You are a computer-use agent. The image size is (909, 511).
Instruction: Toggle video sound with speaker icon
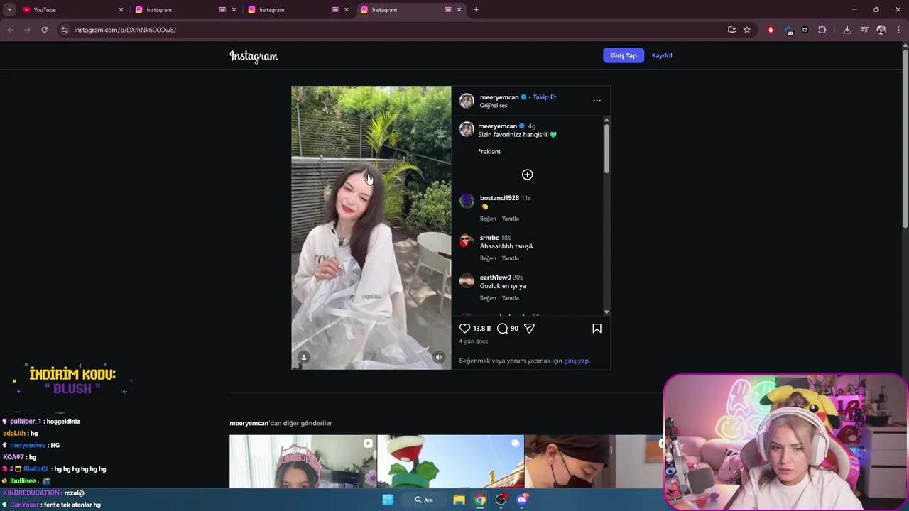coord(439,358)
